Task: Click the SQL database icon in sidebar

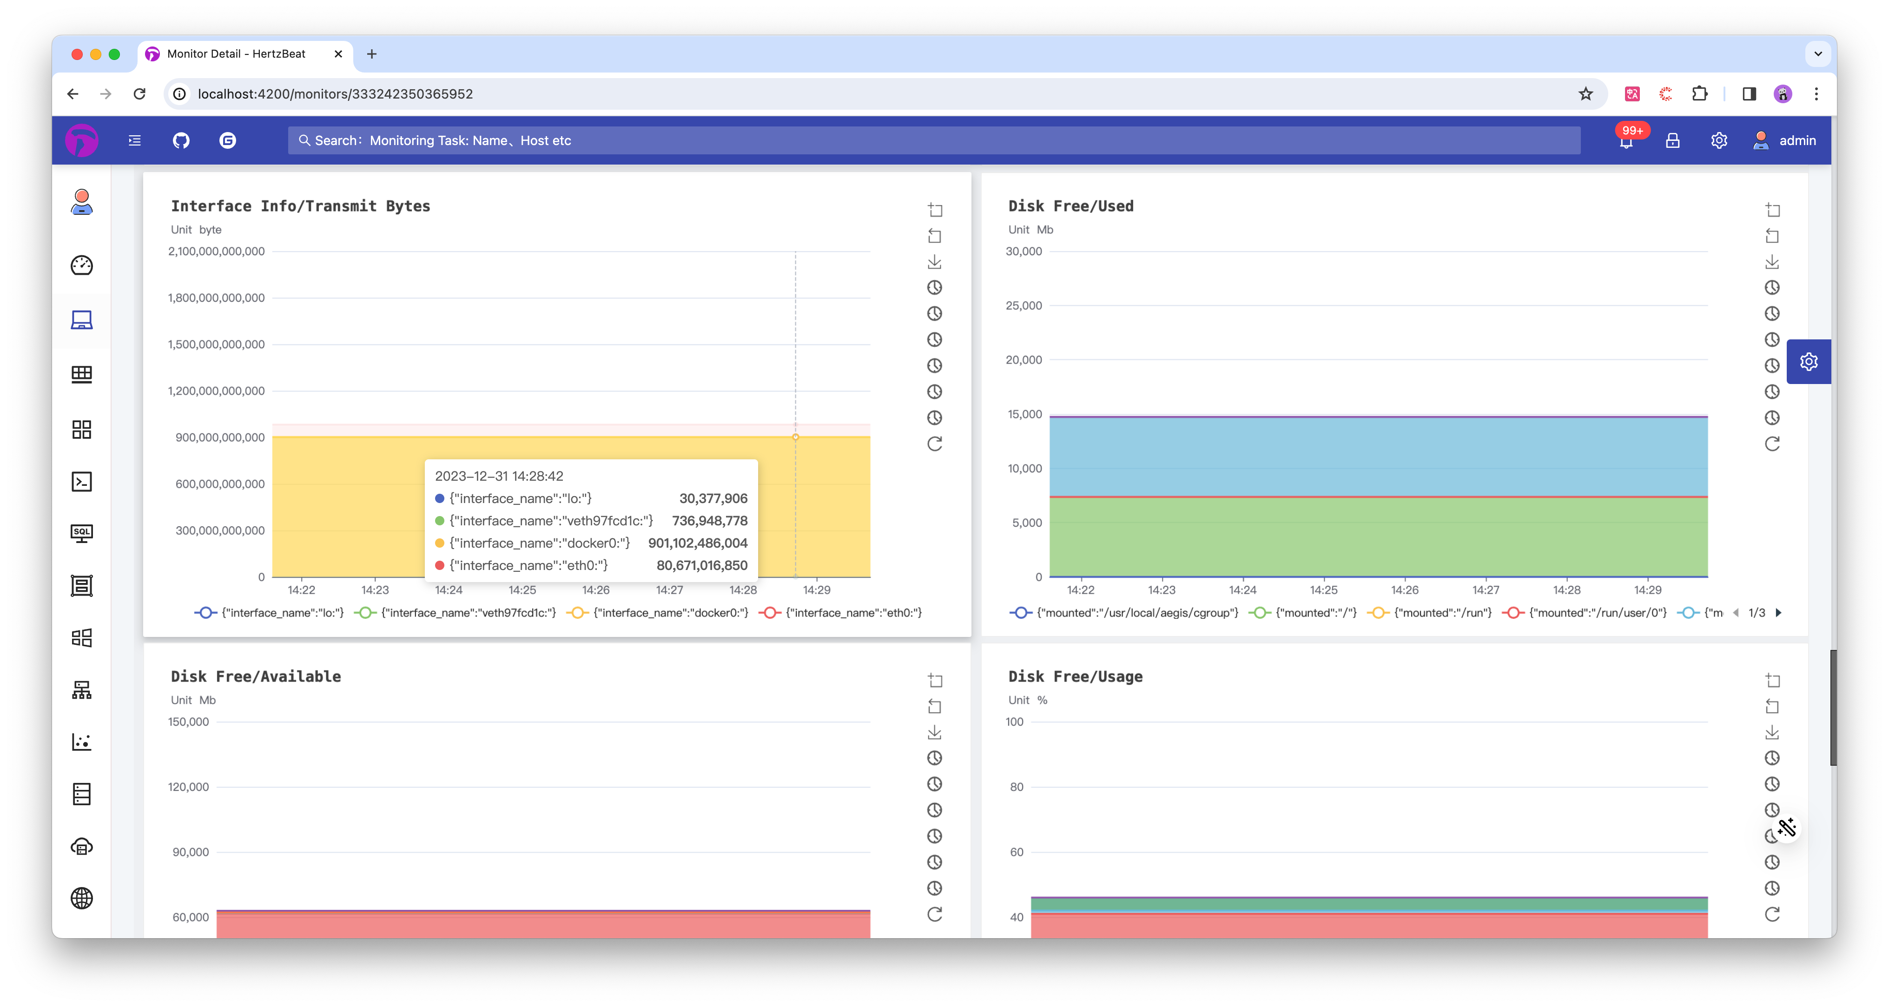Action: [81, 533]
